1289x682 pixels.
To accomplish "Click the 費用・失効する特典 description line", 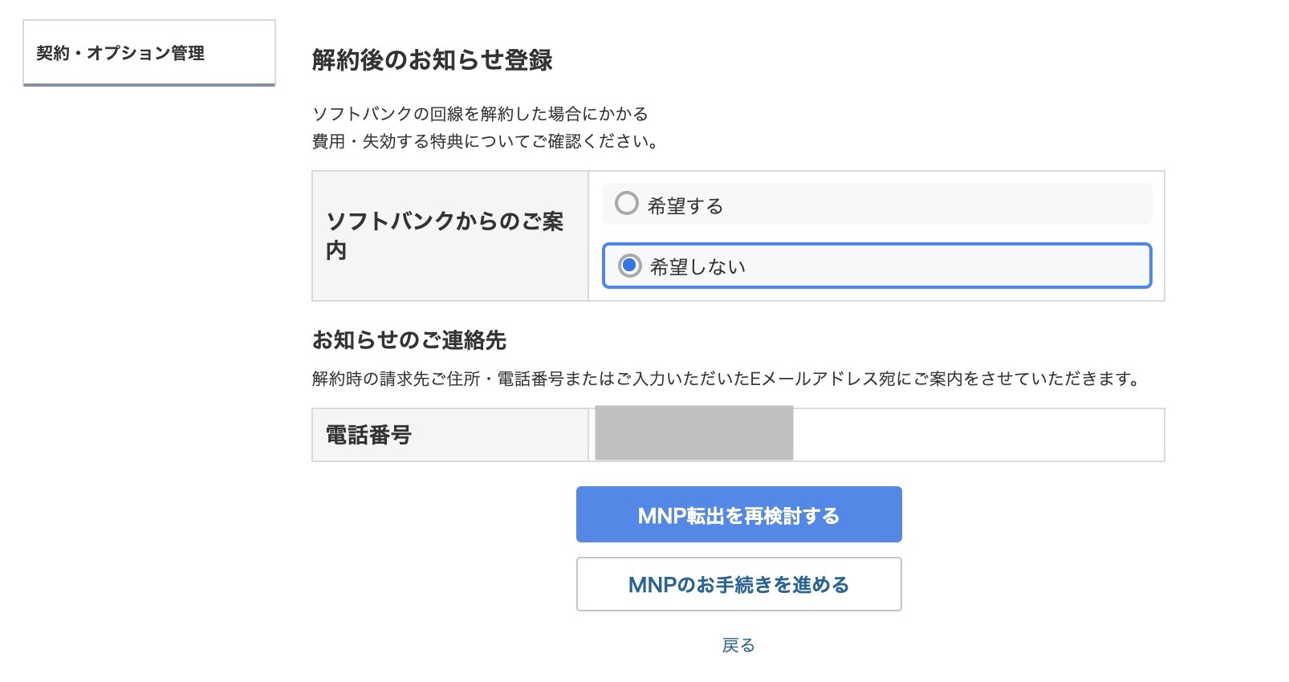I will [485, 142].
